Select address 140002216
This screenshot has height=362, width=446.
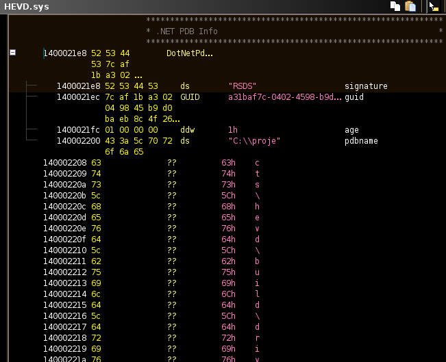65,316
